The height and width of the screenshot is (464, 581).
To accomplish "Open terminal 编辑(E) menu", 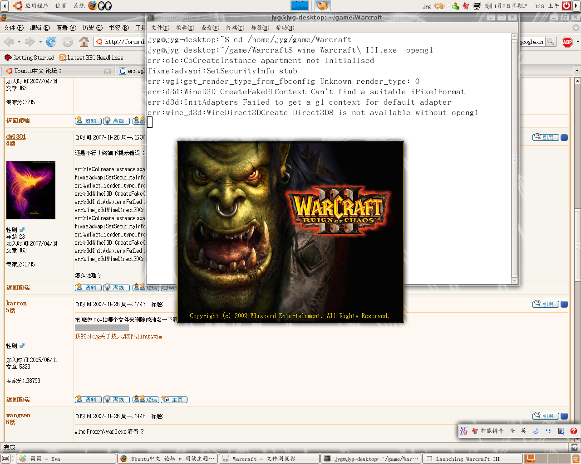I will tap(185, 28).
